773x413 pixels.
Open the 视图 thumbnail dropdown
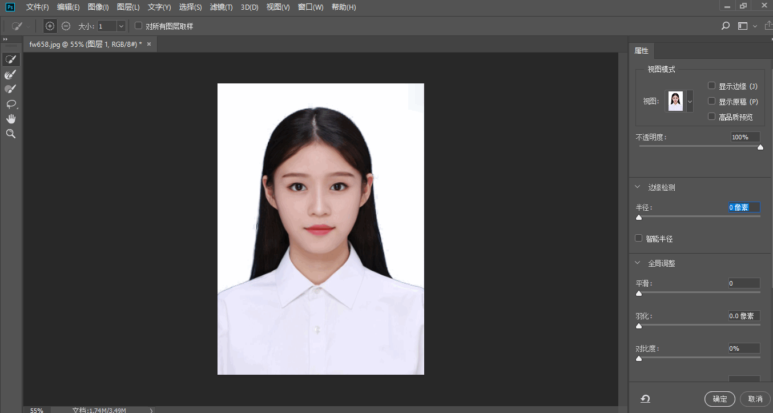click(690, 101)
